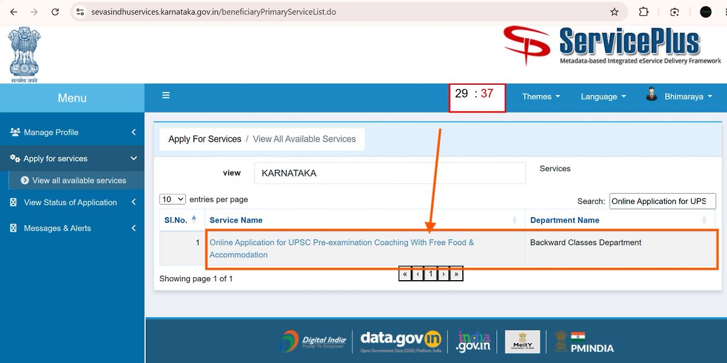Image resolution: width=727 pixels, height=363 pixels.
Task: Collapse the Apply for services chevron
Action: (x=133, y=159)
